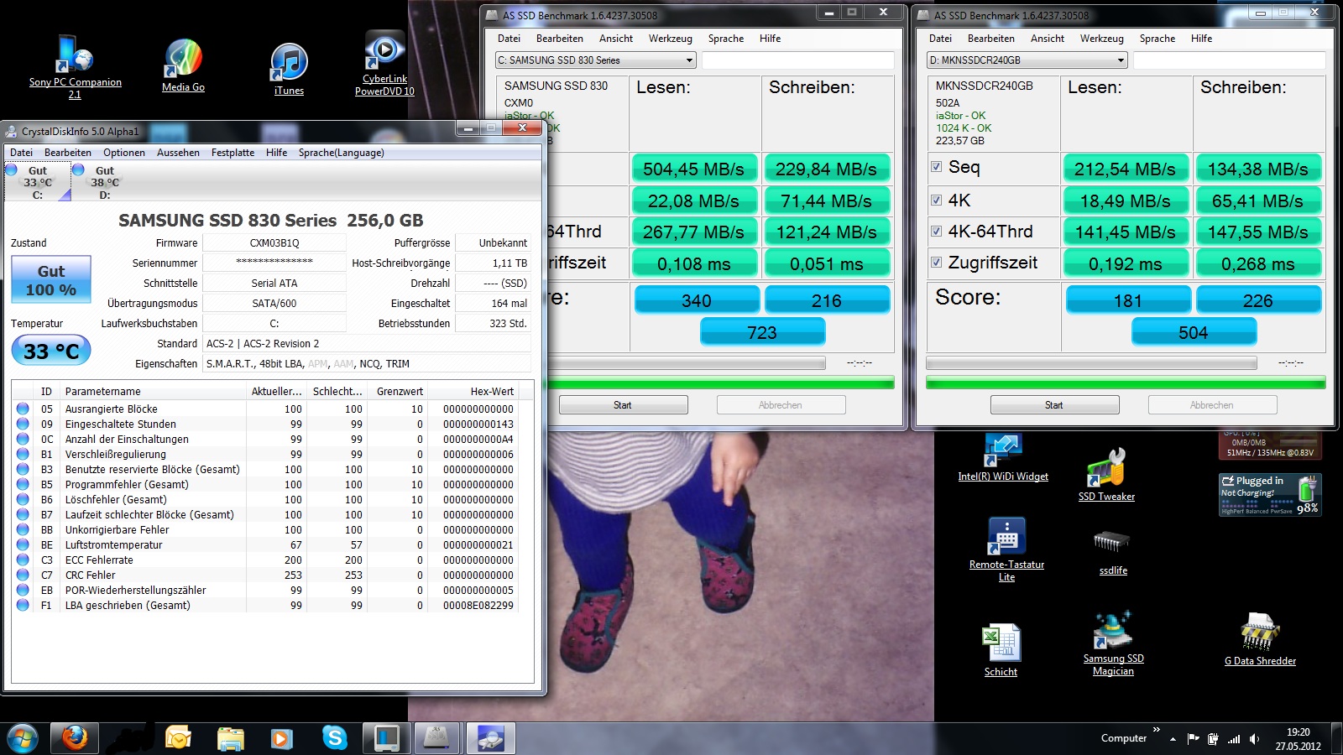Select the C: disk tab in CrystalDiskInfo

click(38, 182)
